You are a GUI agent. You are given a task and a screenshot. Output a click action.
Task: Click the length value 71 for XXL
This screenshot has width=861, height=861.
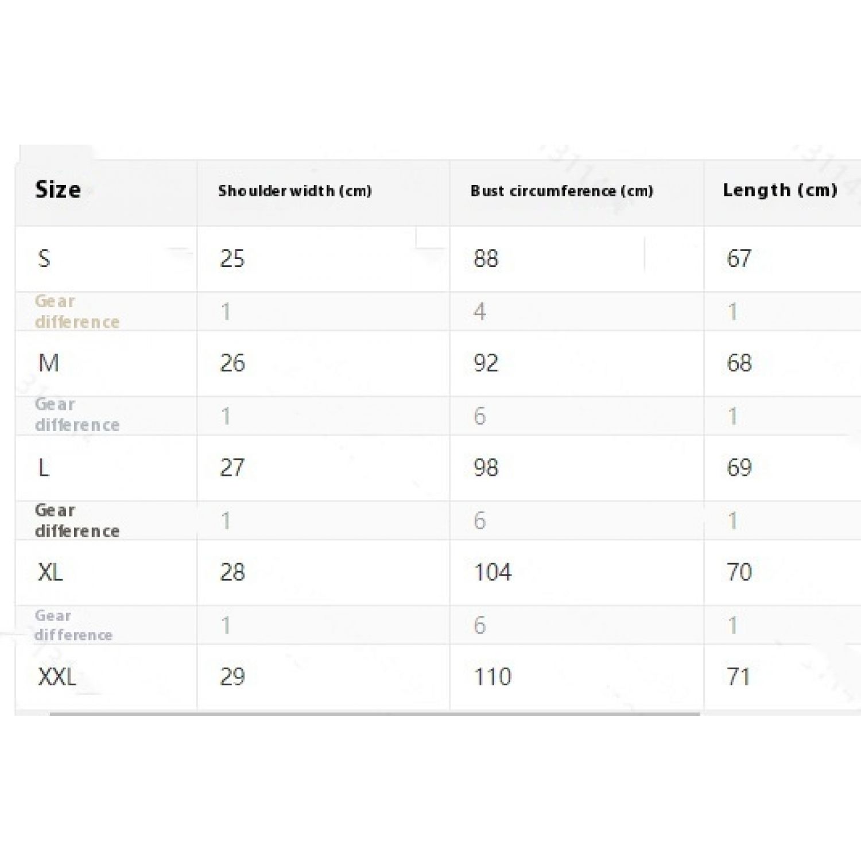(738, 677)
